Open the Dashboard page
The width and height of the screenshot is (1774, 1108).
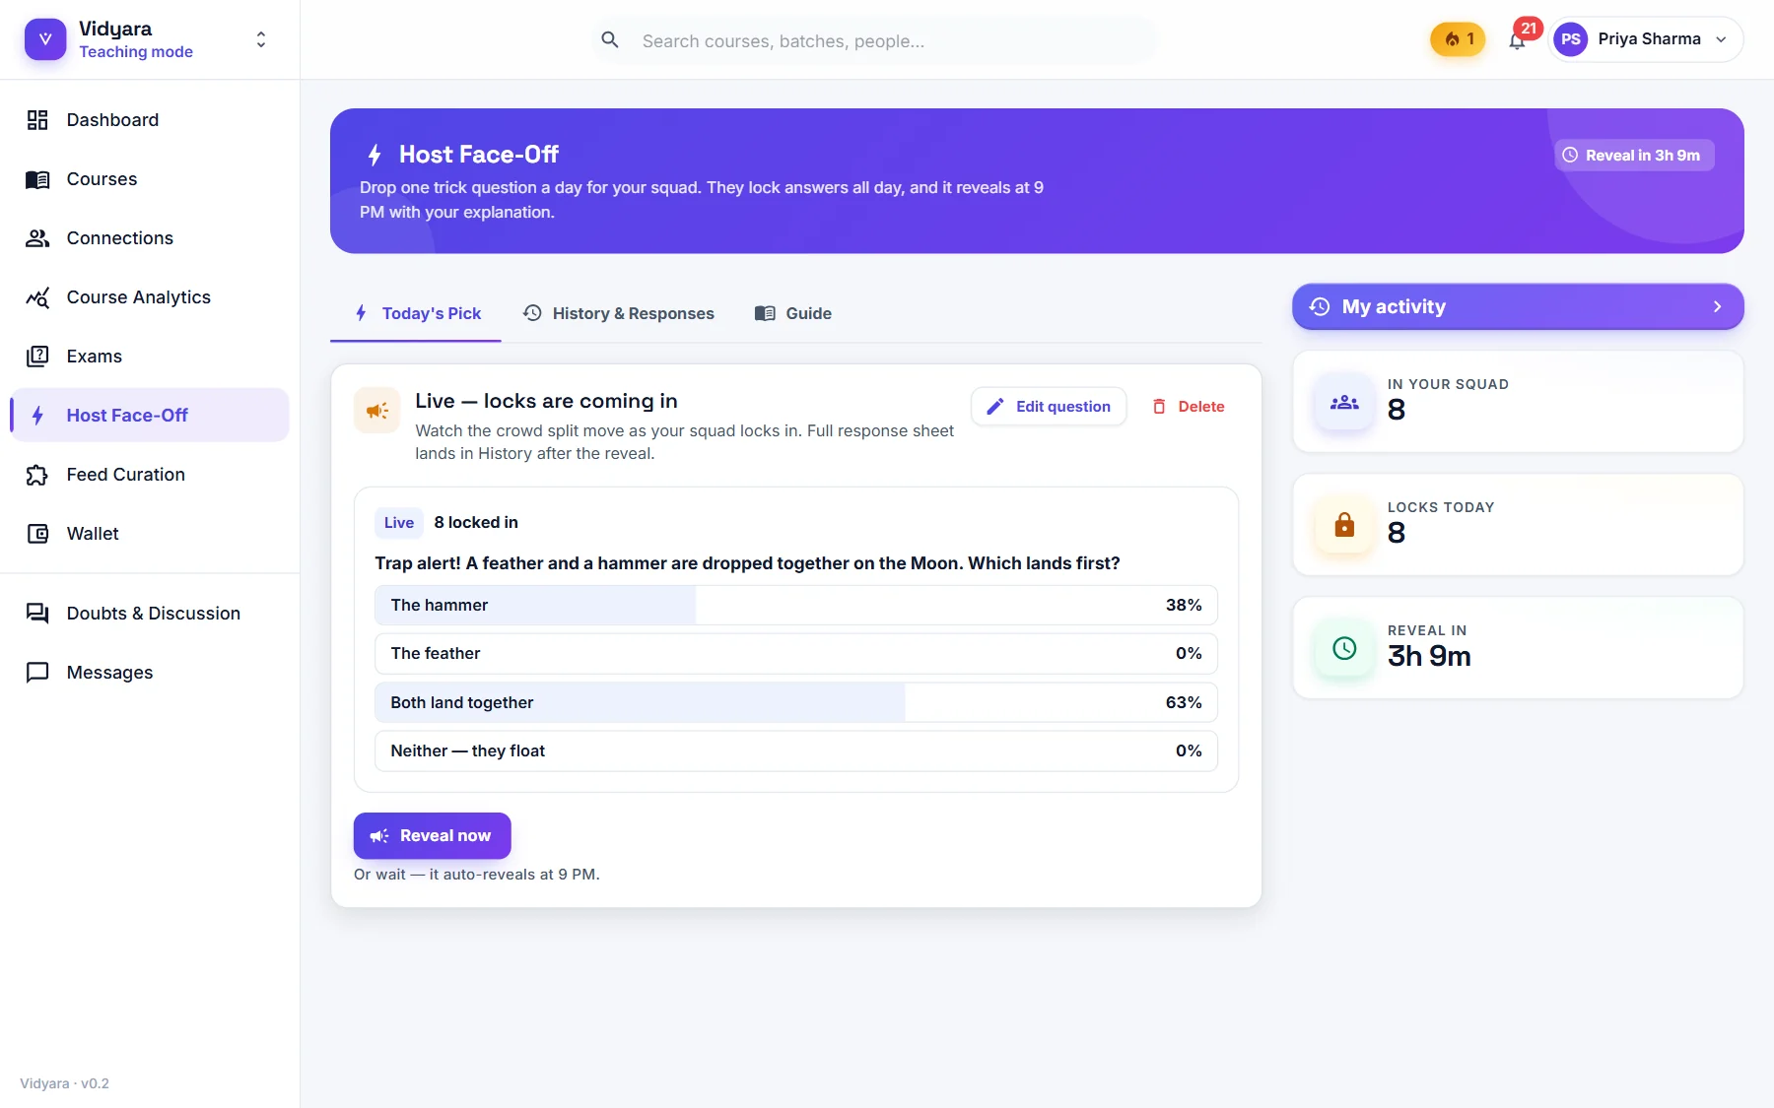[150, 120]
